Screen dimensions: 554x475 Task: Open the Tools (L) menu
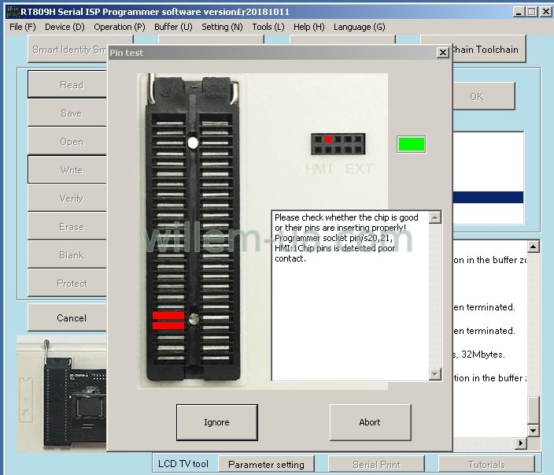pos(268,27)
